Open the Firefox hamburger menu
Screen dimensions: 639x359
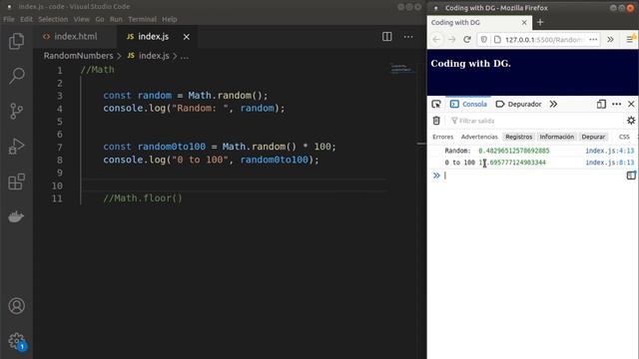pyautogui.click(x=630, y=40)
